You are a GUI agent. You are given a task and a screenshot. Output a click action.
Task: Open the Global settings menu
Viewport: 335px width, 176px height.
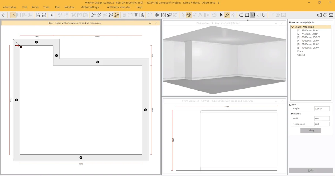point(90,7)
